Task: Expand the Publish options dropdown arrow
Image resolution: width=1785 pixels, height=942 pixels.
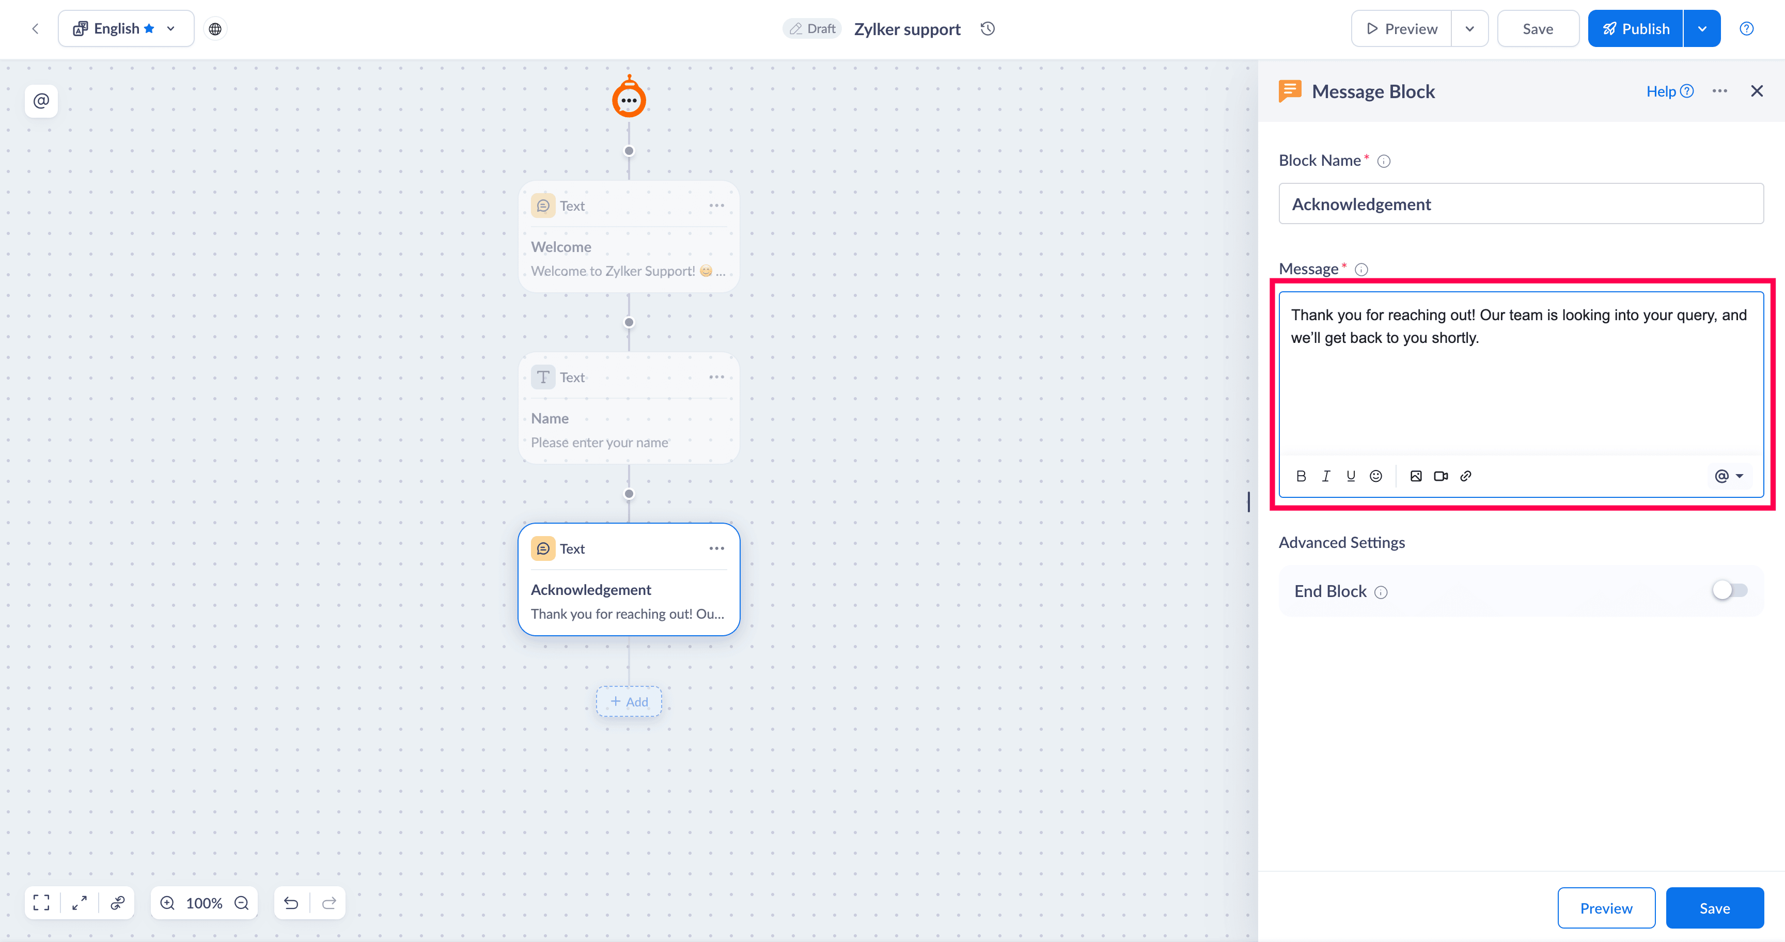Action: tap(1702, 28)
